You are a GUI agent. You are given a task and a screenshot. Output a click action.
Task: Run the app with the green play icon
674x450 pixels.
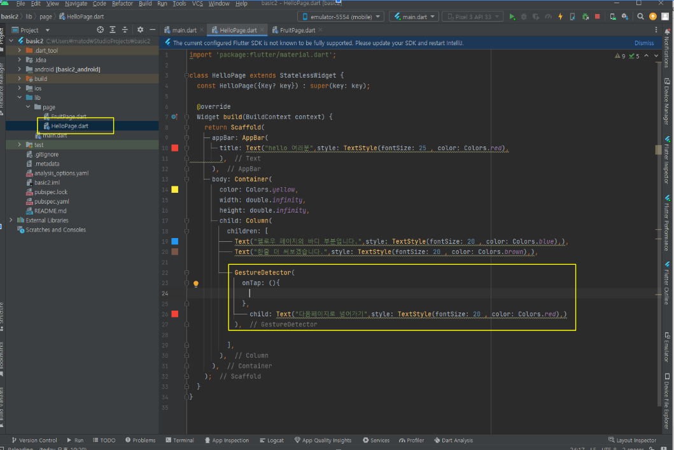tap(512, 17)
